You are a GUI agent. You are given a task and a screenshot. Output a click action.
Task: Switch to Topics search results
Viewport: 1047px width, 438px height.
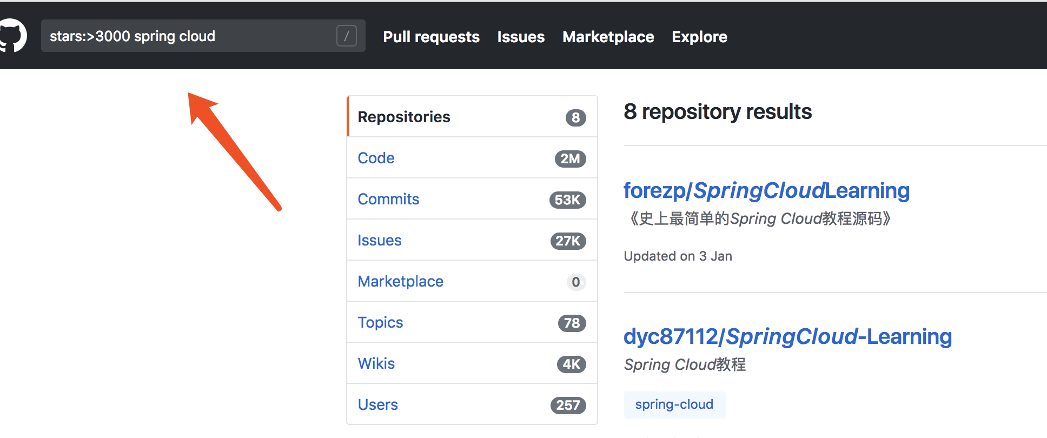[x=380, y=322]
